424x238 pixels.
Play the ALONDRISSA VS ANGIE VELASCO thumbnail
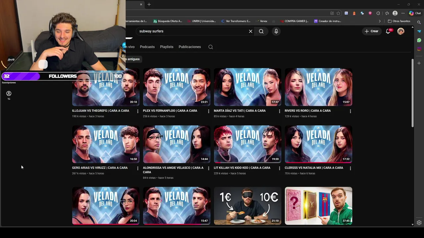[177, 144]
